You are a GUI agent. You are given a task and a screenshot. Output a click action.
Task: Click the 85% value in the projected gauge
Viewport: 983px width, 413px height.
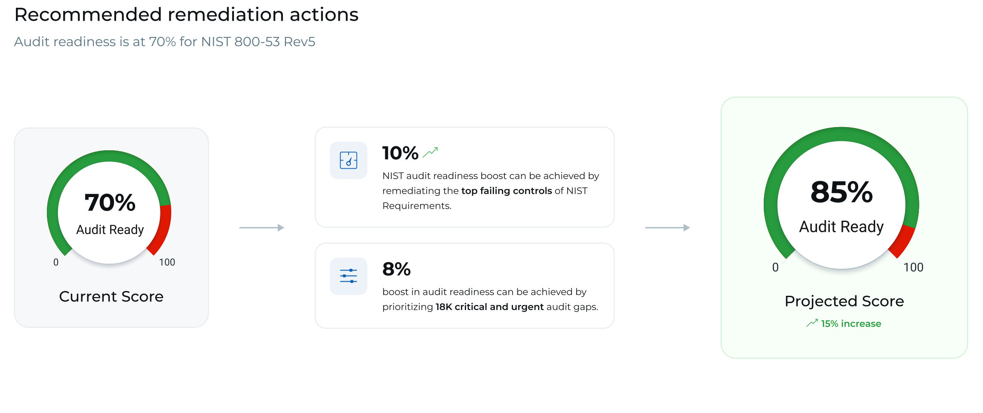coord(842,192)
